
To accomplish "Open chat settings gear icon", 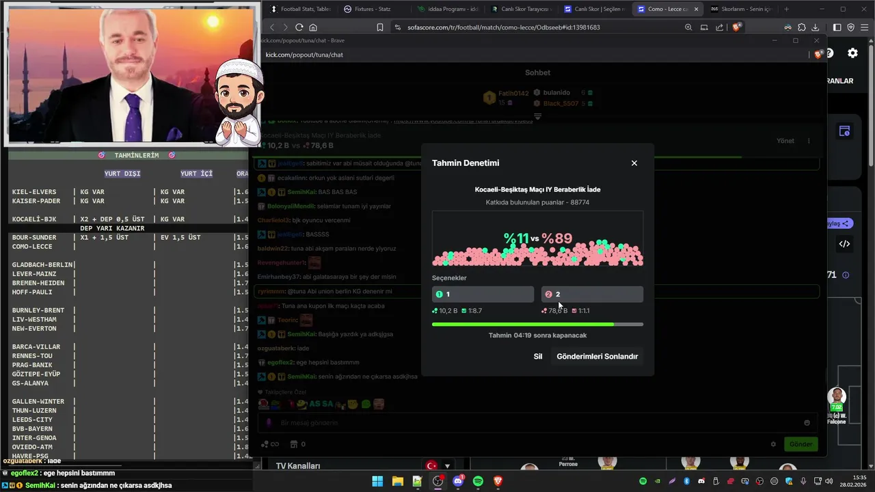I will coord(773,444).
